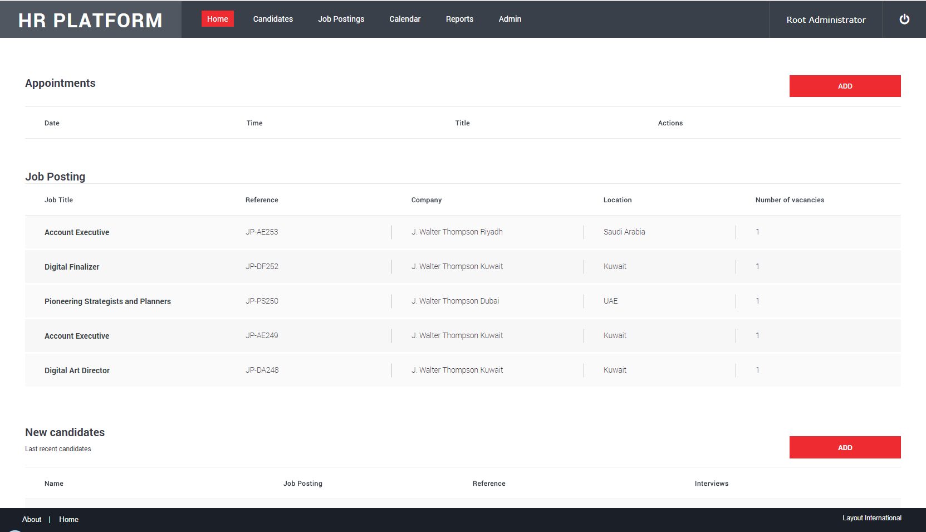This screenshot has height=532, width=926.
Task: Open Account Executive job JP-AE249
Action: click(77, 336)
